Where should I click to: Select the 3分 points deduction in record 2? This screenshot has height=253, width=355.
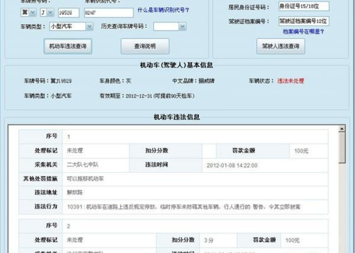pyautogui.click(x=208, y=240)
